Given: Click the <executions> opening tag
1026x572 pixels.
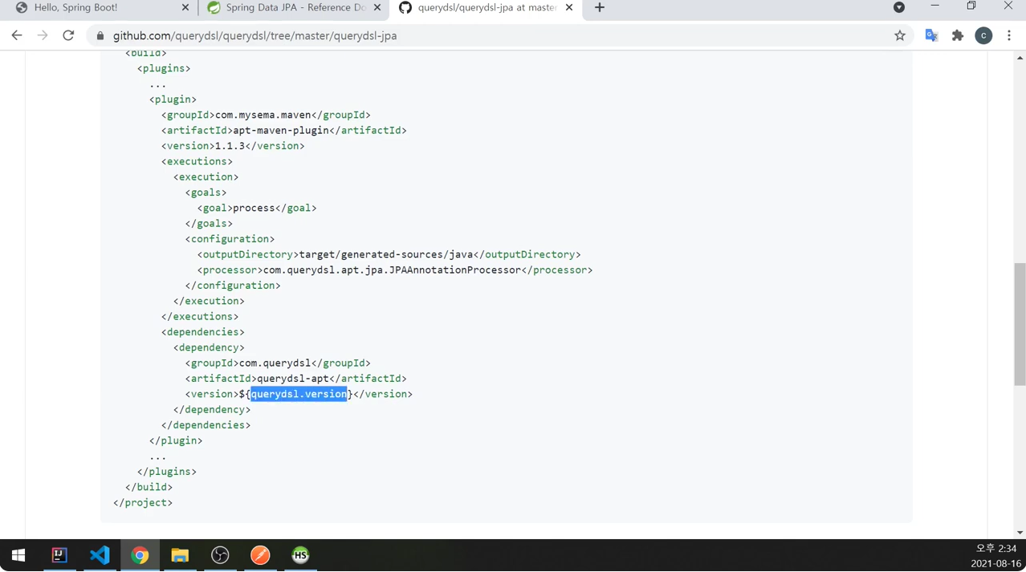Looking at the screenshot, I should click(x=197, y=161).
